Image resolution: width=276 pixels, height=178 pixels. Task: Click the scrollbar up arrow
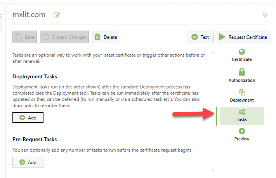212,52
